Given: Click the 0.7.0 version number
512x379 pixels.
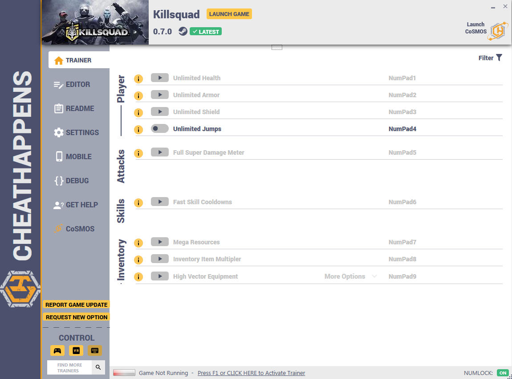Looking at the screenshot, I should [x=163, y=32].
